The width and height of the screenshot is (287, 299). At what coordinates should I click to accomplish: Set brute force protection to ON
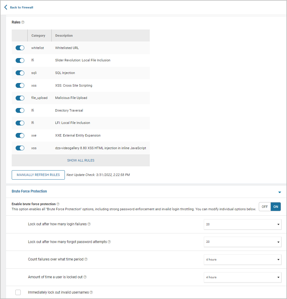[x=276, y=207]
